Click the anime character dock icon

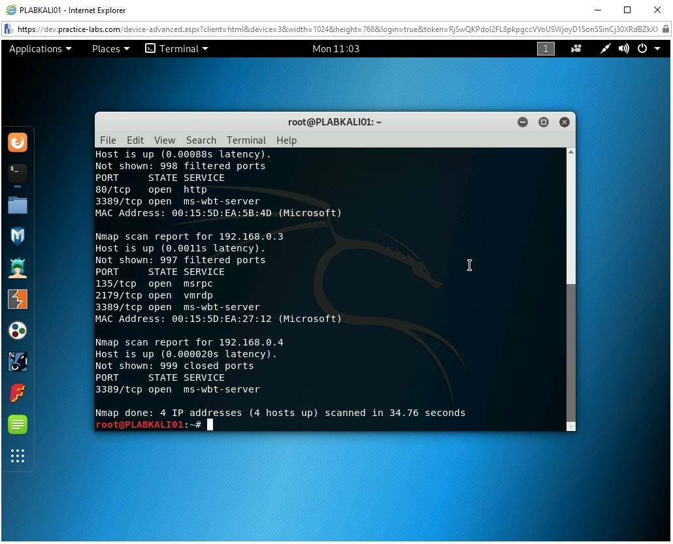[x=18, y=267]
